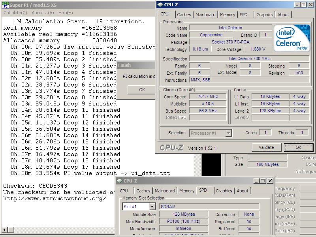Click the Revision cC0 value
The width and height of the screenshot is (316, 237).
[299, 73]
